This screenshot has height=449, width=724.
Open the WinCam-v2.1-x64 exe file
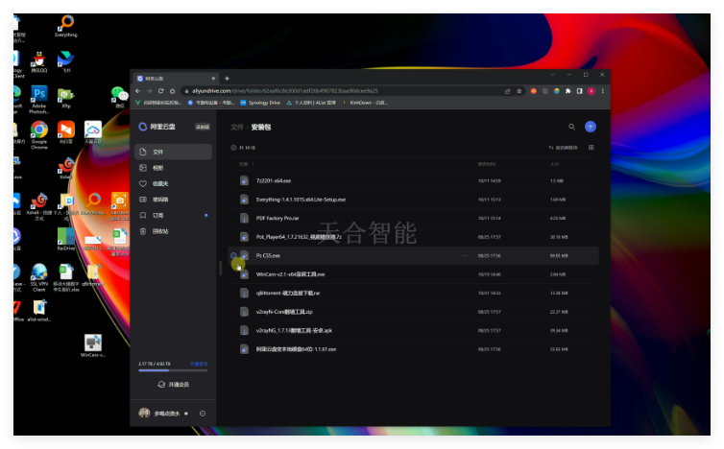tap(290, 274)
